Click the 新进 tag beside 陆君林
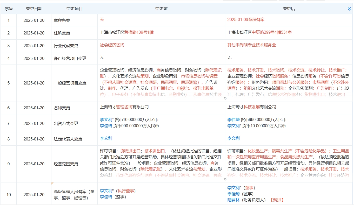This screenshot has width=354, height=205. (x=277, y=200)
